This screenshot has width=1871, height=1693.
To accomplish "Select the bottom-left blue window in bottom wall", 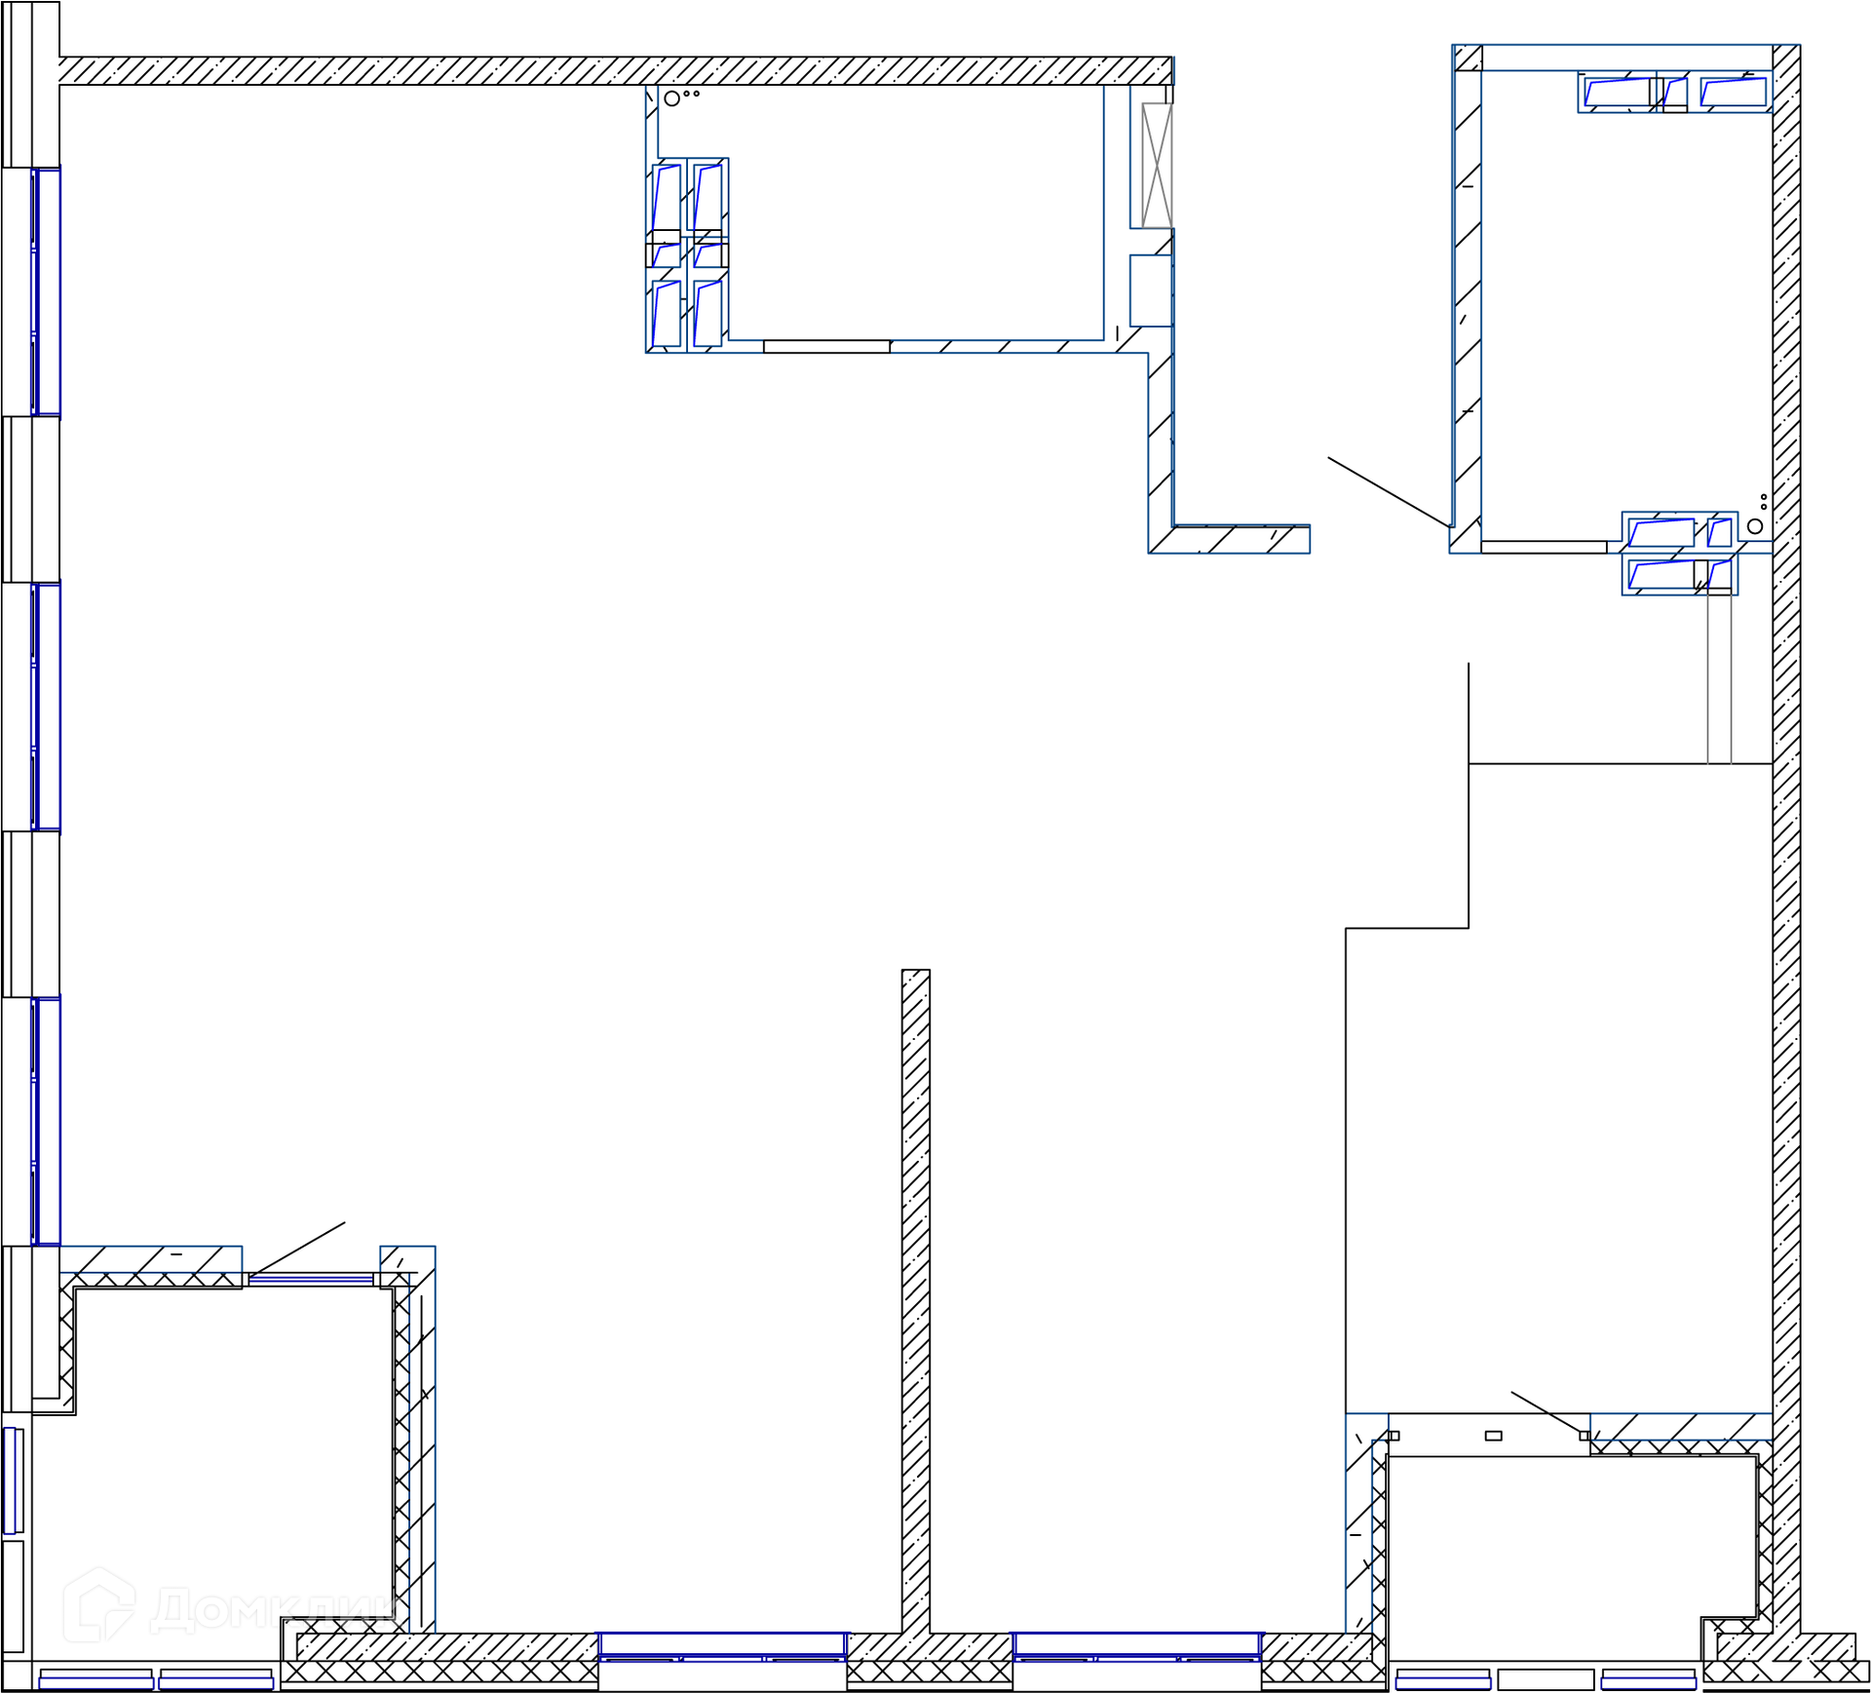I will [x=722, y=1644].
